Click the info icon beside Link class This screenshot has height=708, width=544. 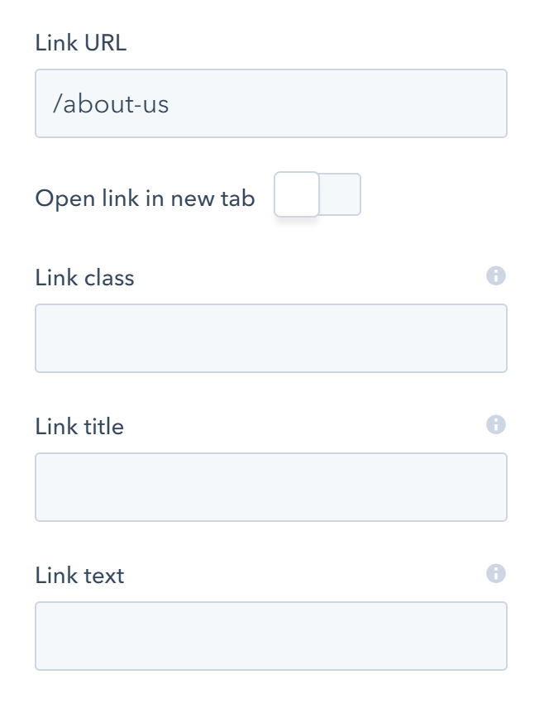pos(496,275)
